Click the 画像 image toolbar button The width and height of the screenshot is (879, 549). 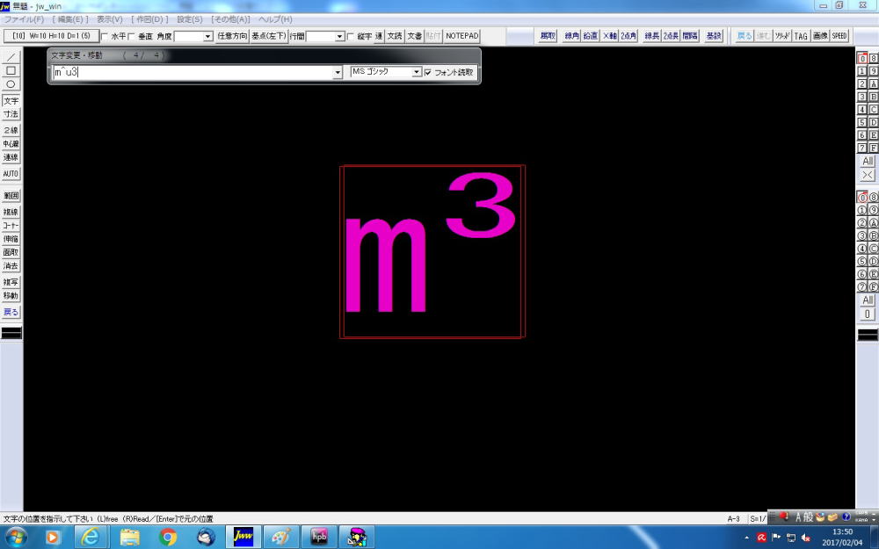point(820,36)
